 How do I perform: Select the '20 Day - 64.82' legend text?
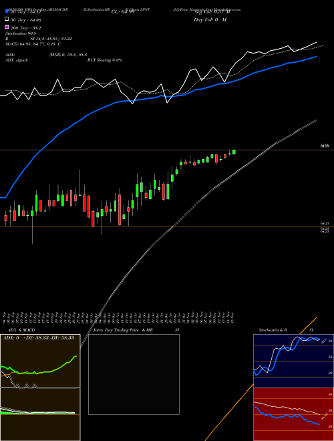26,12
